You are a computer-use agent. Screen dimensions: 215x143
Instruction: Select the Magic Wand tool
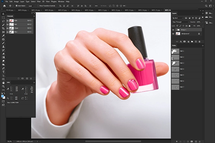[x=3, y=25]
